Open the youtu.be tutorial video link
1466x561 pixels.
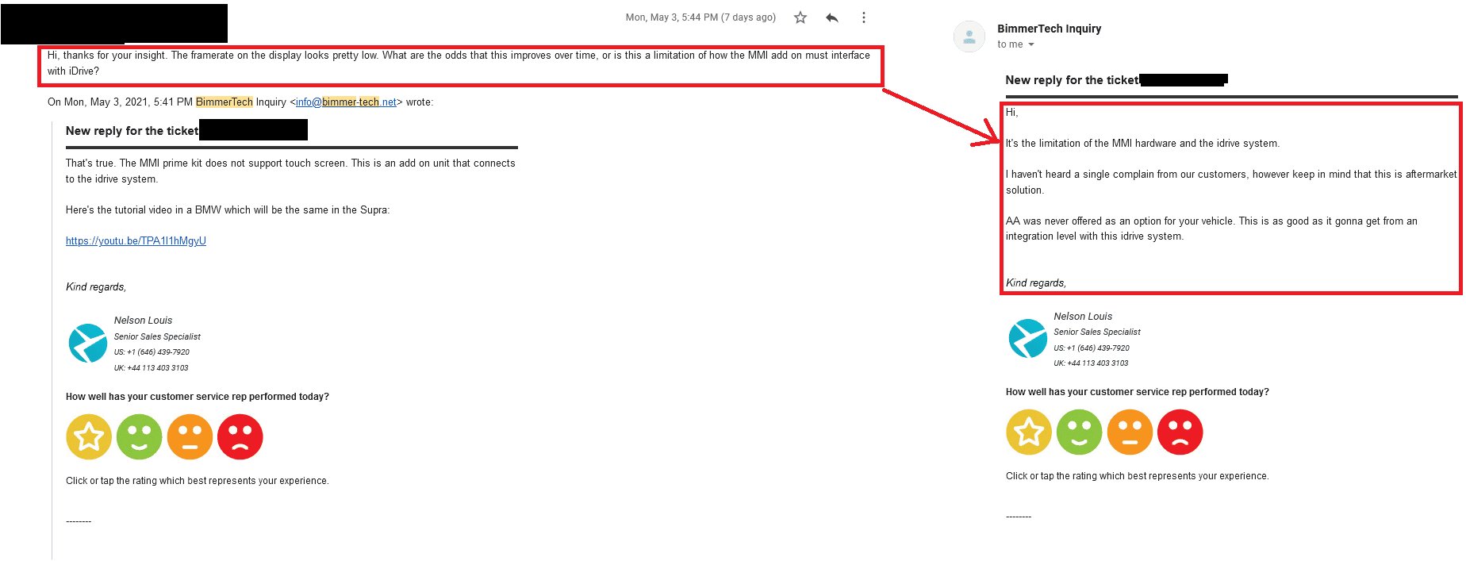coord(136,241)
